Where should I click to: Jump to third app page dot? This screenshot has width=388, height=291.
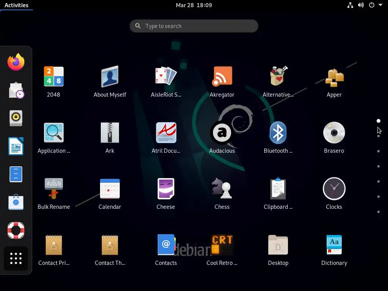pos(379,151)
